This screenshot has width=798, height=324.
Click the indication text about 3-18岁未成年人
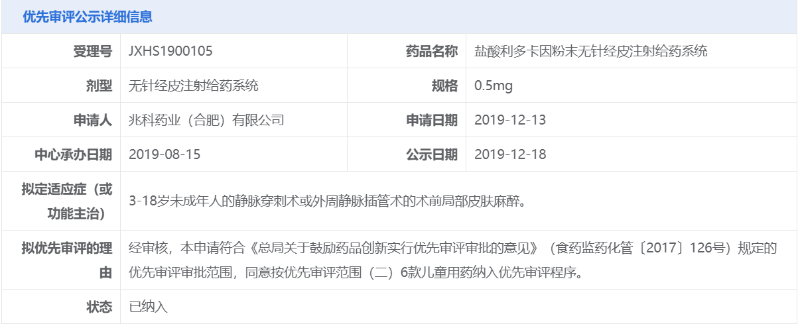tap(328, 201)
